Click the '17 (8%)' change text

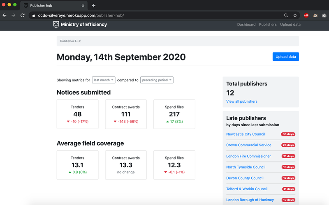[x=176, y=122]
